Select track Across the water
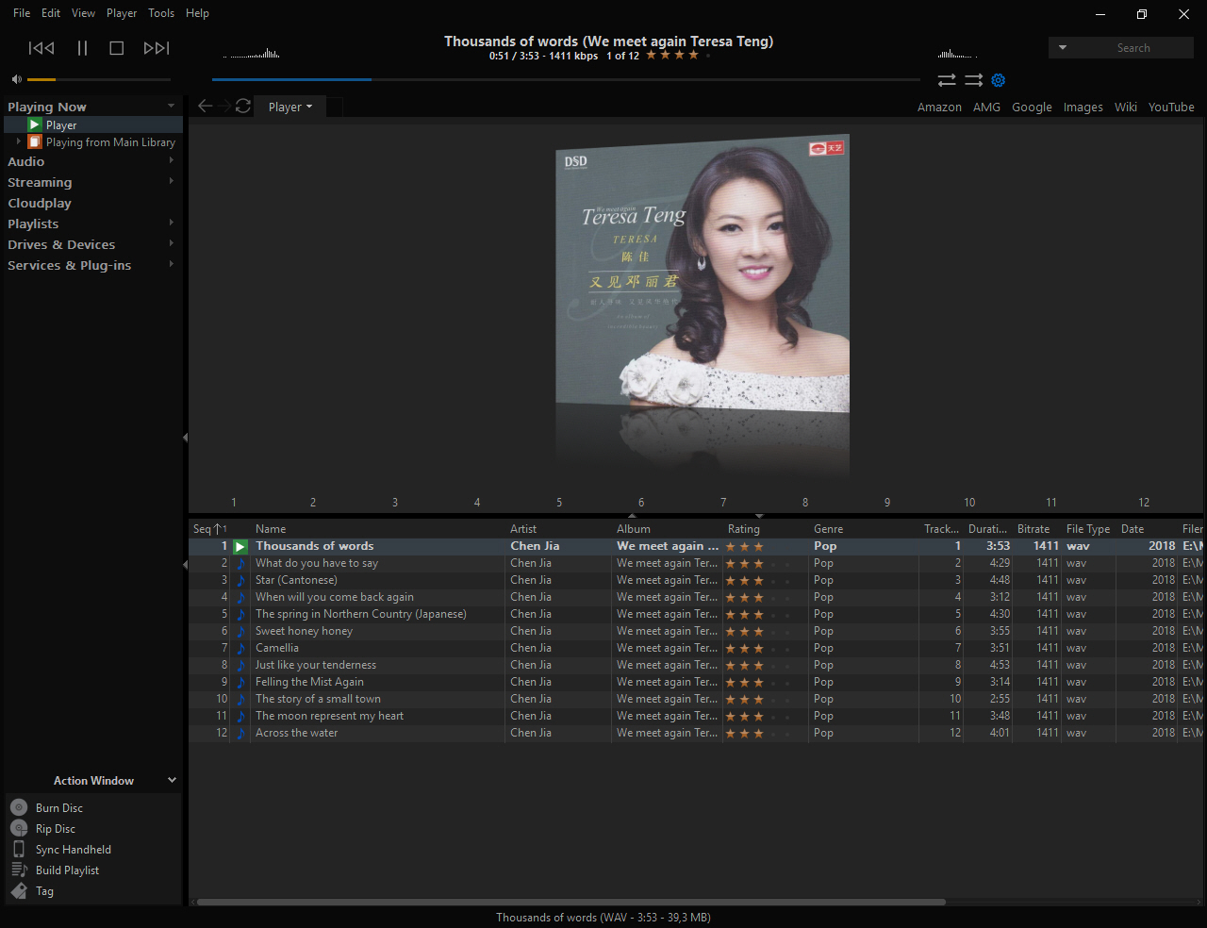Viewport: 1207px width, 928px height. coord(296,733)
